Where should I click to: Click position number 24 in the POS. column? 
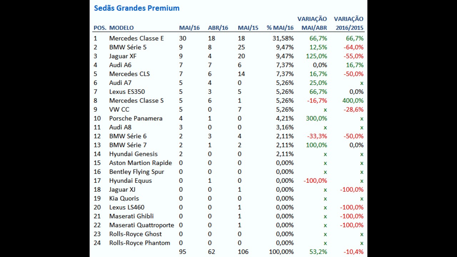(x=97, y=243)
